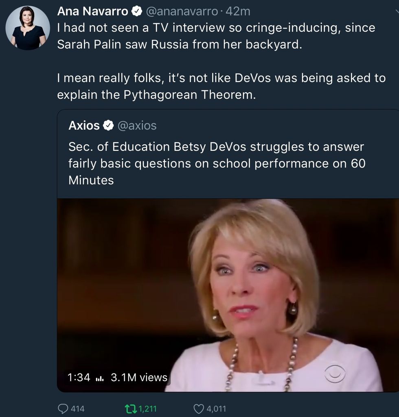Image resolution: width=399 pixels, height=417 pixels.
Task: Open the @axios handle link
Action: click(137, 126)
